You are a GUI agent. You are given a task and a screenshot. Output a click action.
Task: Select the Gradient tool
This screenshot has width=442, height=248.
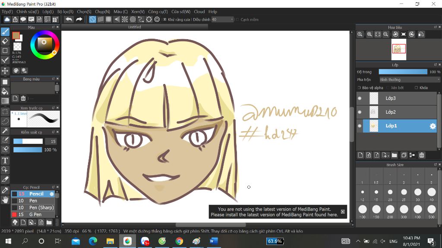pos(5,101)
